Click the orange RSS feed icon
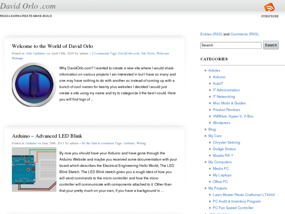The height and width of the screenshot is (214, 285). point(269,7)
